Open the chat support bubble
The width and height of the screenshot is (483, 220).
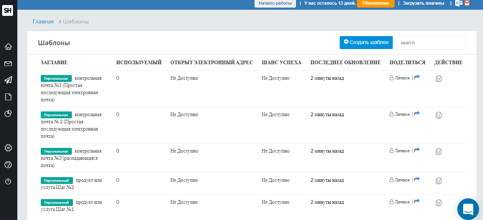468,209
